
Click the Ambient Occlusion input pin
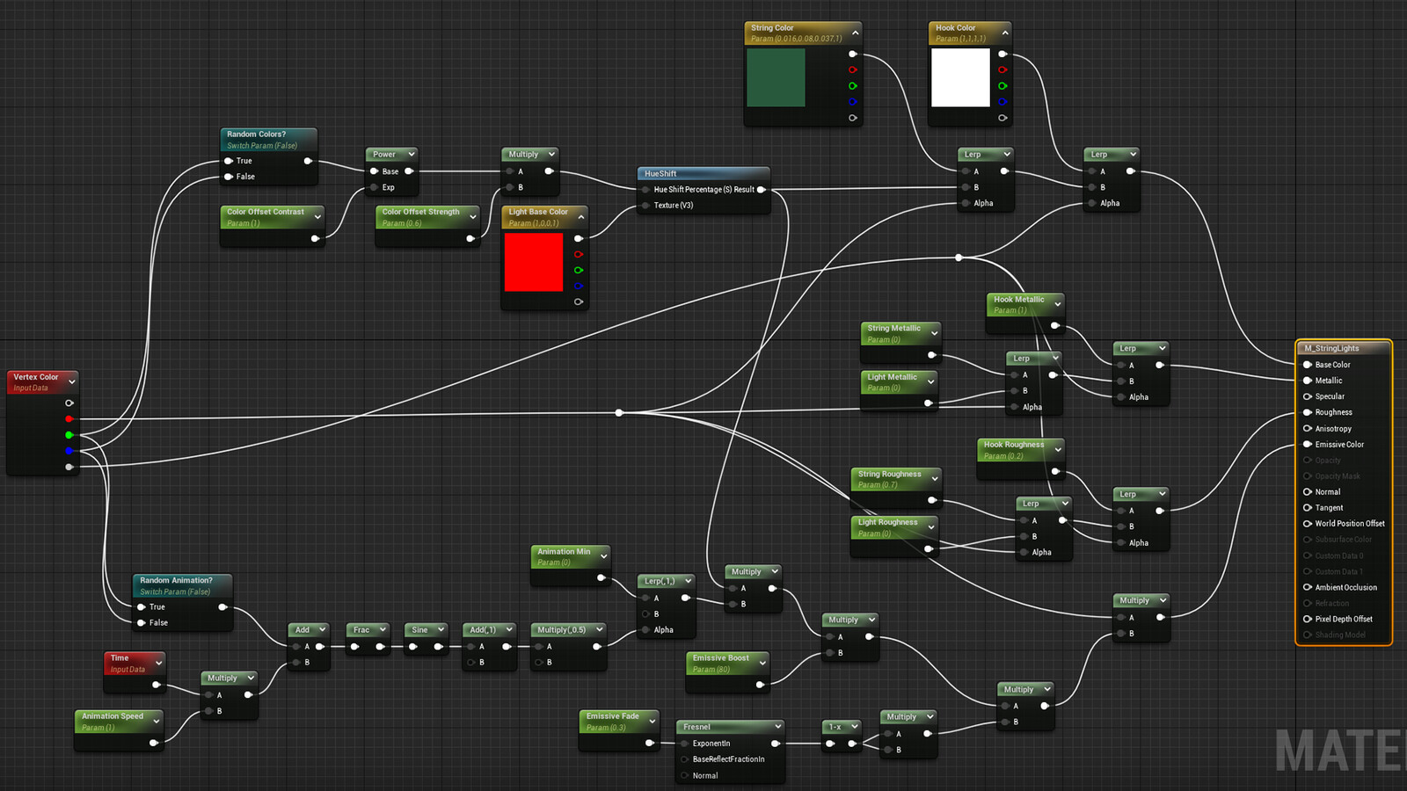tap(1308, 587)
